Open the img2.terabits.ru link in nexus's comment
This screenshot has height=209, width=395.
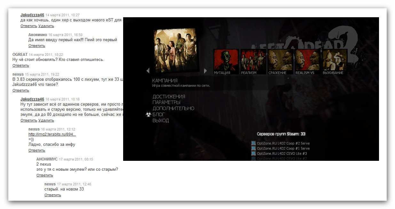click(x=52, y=134)
